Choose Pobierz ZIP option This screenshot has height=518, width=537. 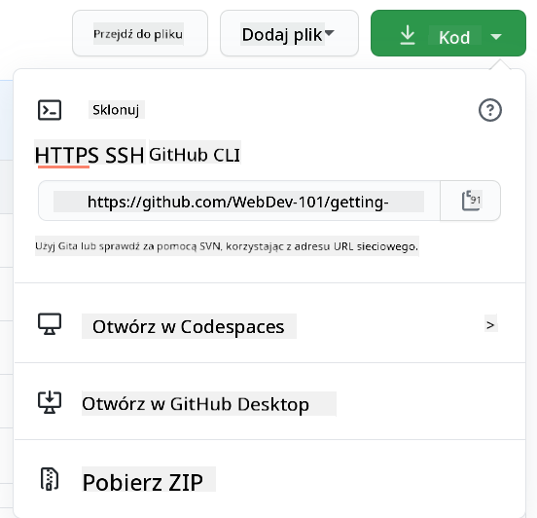click(x=142, y=482)
